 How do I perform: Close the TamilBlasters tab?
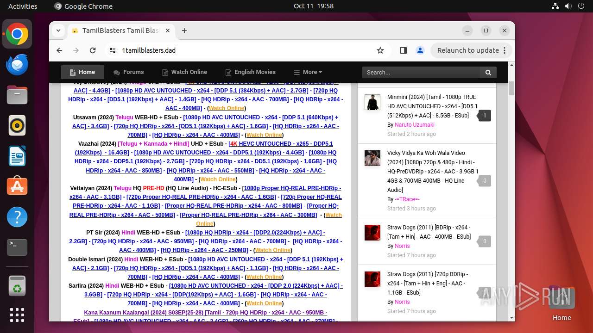coord(168,31)
